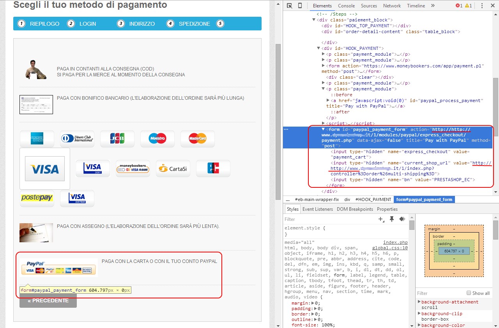Toggle element state pin icon
This screenshot has width=499, height=328.
click(x=392, y=219)
